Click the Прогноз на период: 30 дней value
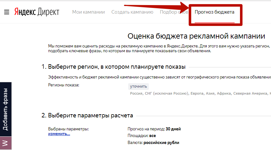This screenshot has height=150, width=271. pyautogui.click(x=154, y=129)
